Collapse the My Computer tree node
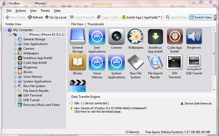Viewport: 219px width, 136px height. 5,30
